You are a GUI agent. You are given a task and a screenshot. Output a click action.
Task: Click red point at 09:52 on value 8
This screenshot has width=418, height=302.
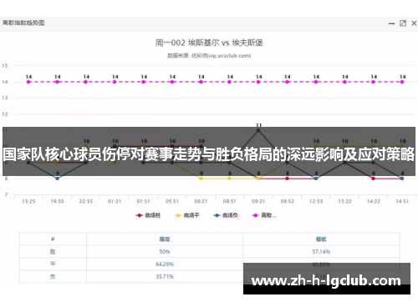point(287,179)
